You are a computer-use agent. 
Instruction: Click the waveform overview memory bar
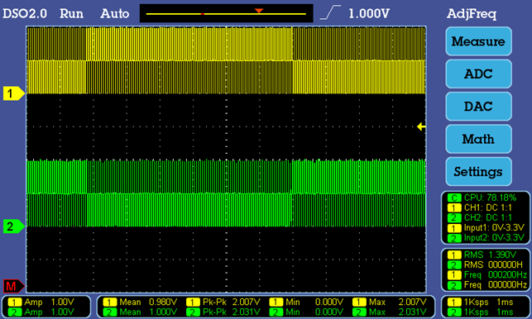[x=227, y=13]
